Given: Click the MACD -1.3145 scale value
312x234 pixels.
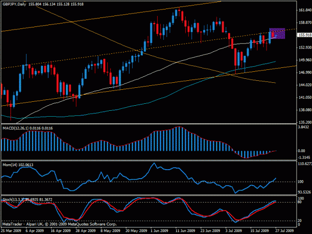Looking at the screenshot, I should point(304,158).
